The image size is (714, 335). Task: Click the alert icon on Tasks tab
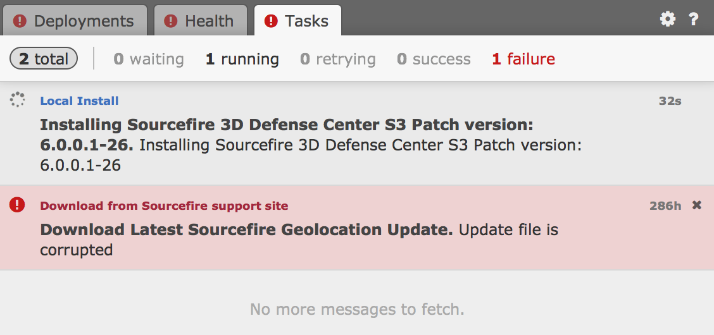(x=271, y=21)
